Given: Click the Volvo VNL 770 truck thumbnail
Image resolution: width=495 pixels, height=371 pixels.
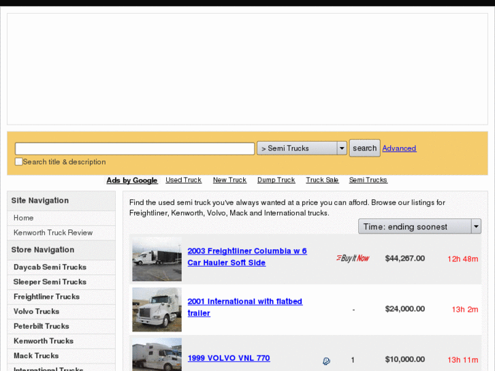Looking at the screenshot, I should coord(157,355).
